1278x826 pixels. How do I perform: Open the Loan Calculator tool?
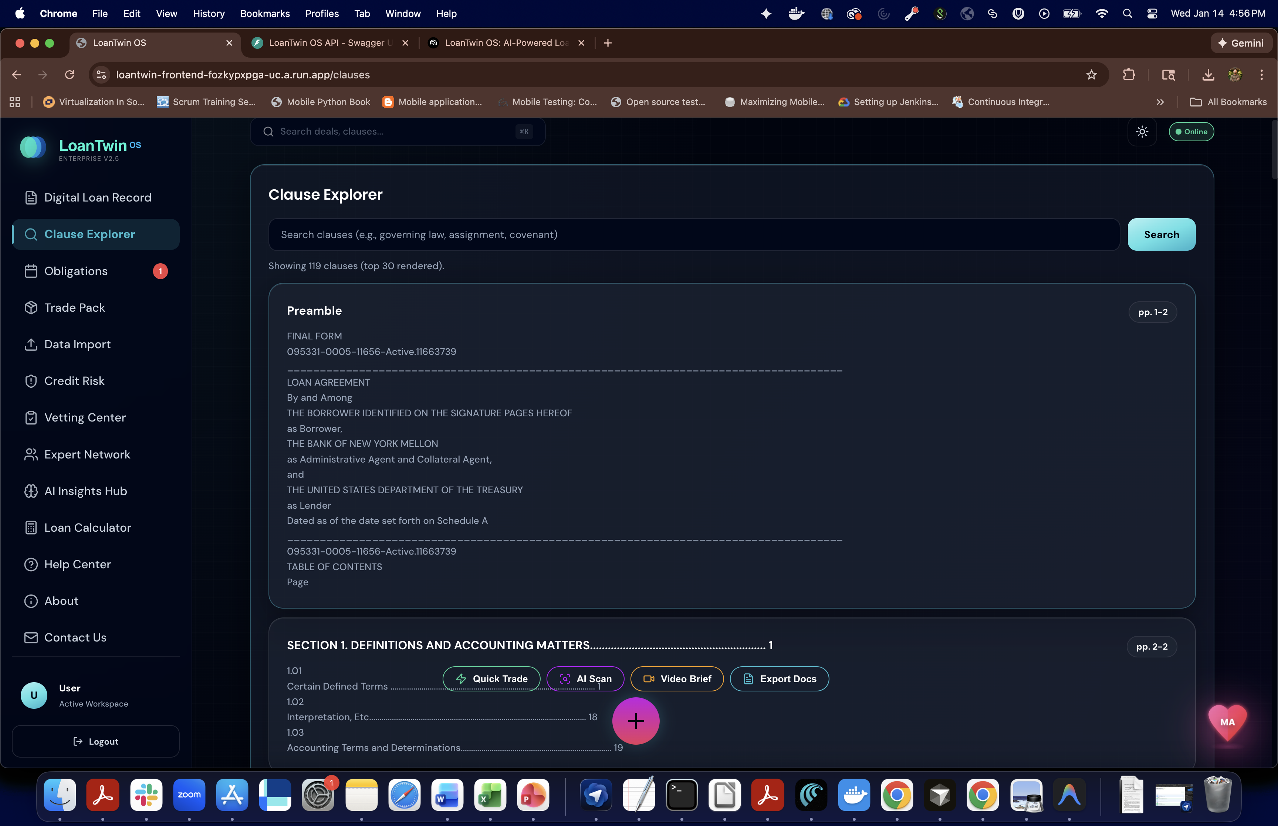point(87,528)
